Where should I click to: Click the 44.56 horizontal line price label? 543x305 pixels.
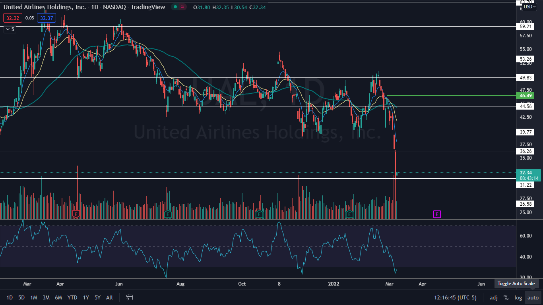[x=526, y=106]
